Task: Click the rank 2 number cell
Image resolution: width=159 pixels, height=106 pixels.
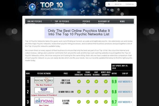Action: click(x=28, y=92)
